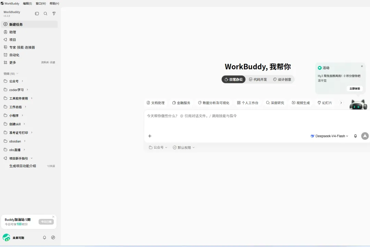Select the 代码开发 mode tab
Viewport: 370px width, 247px height.
(258, 79)
